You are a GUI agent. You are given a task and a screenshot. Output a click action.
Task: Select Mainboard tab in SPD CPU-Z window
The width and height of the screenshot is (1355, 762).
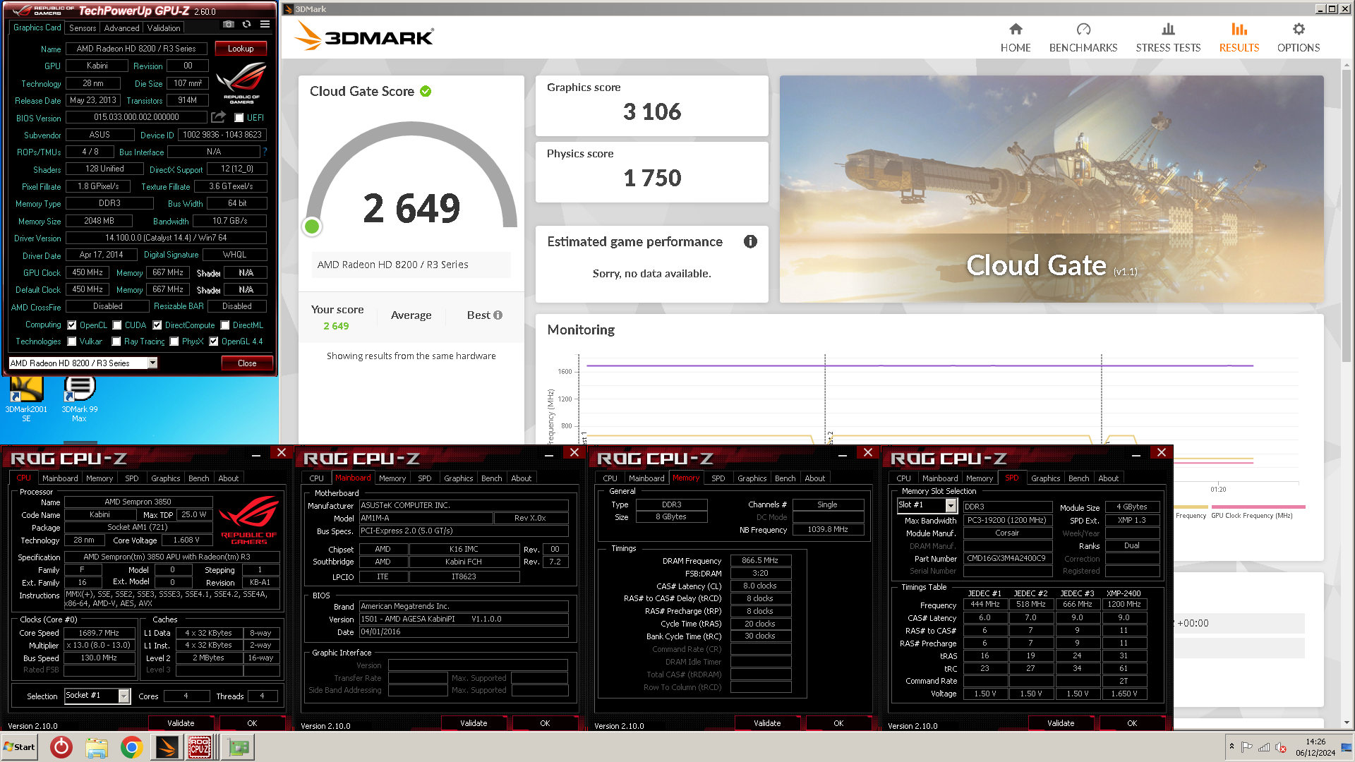coord(940,478)
